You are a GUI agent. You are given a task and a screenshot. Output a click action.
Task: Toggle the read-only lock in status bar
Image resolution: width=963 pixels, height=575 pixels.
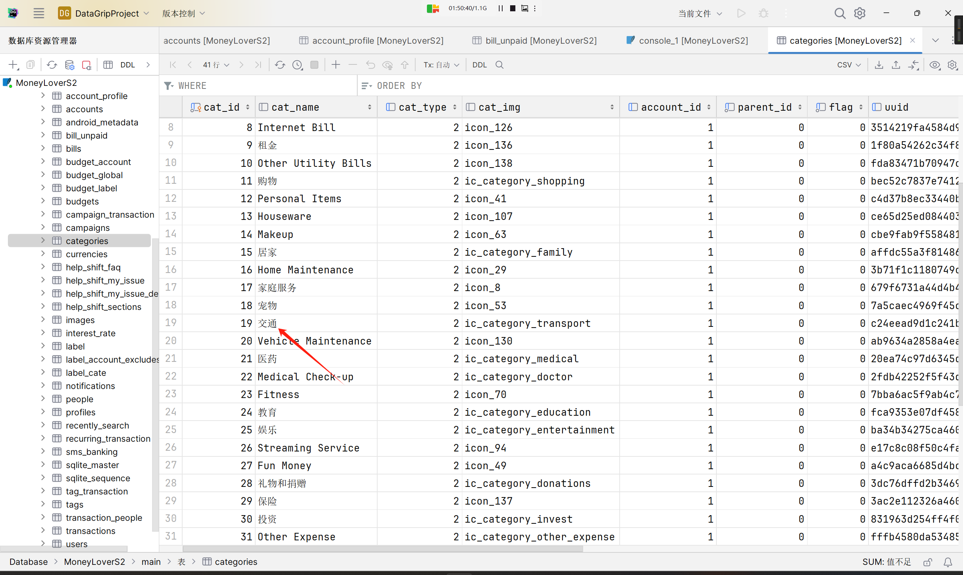pos(928,562)
